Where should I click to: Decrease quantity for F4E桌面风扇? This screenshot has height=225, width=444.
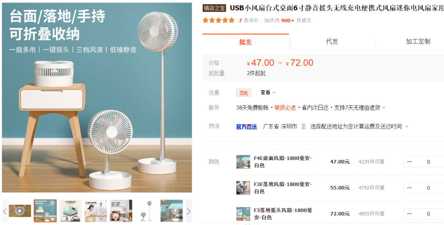[x=409, y=162]
